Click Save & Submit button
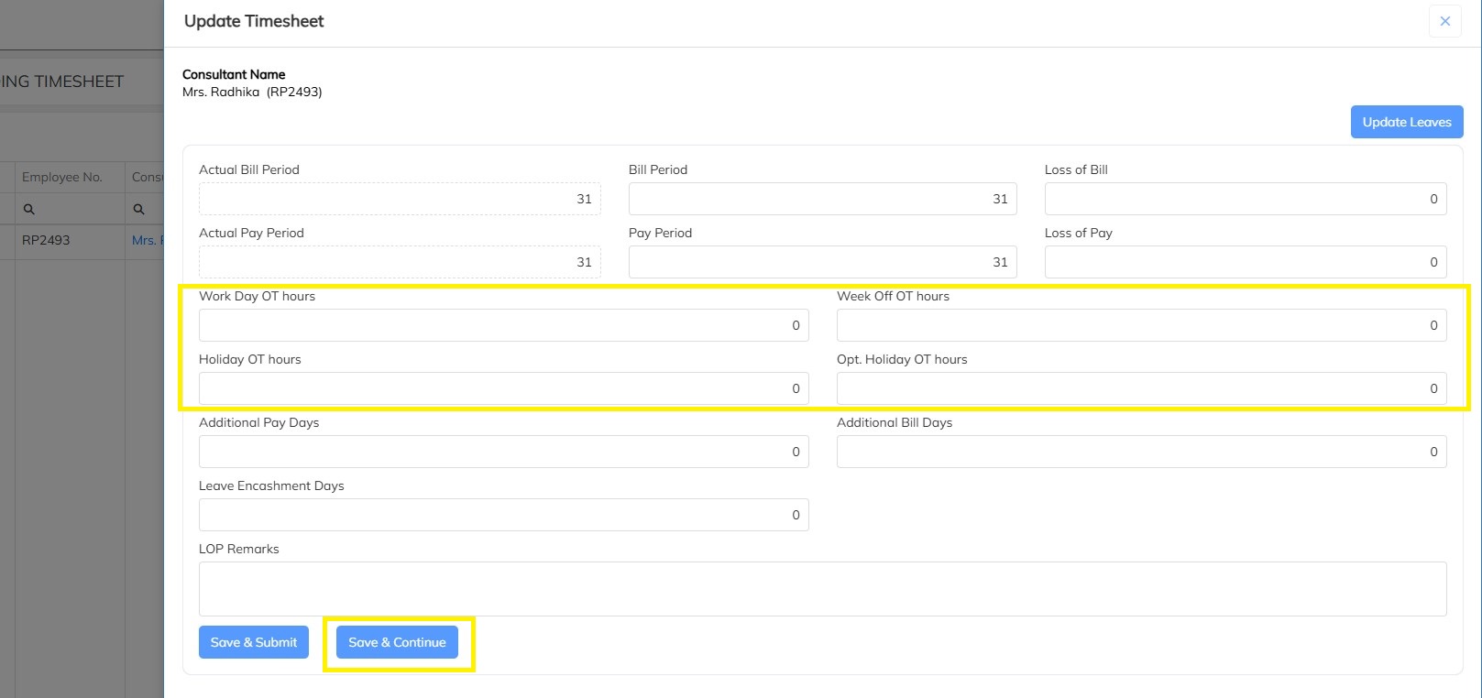1482x698 pixels. [254, 642]
